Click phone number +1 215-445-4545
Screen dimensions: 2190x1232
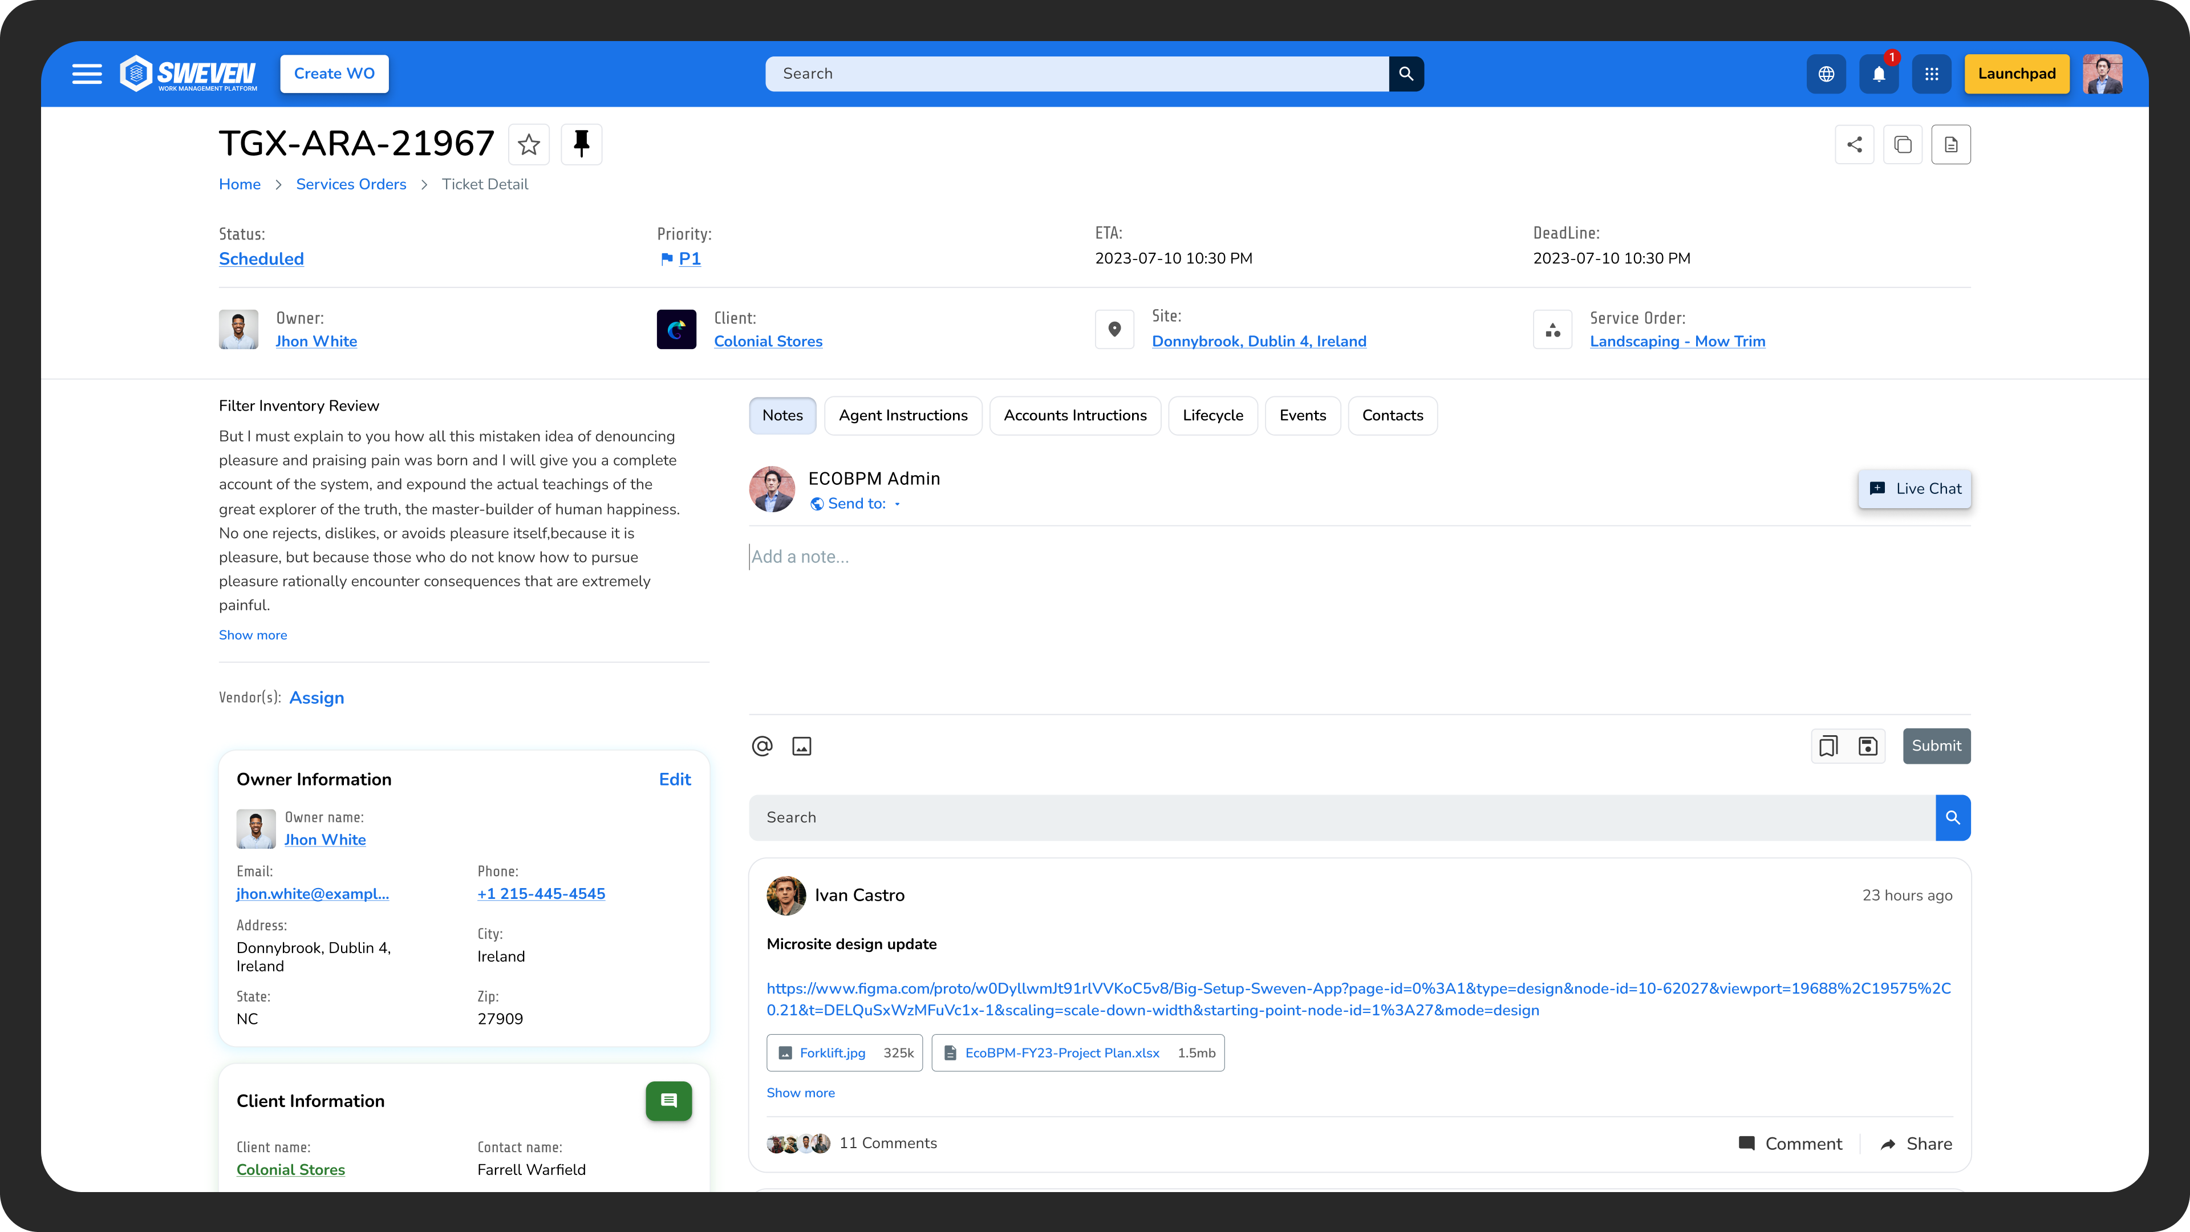point(541,894)
